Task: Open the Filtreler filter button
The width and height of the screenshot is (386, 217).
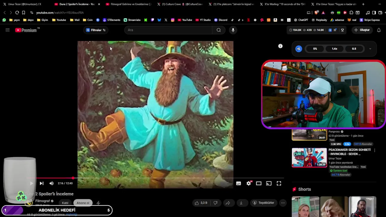Action: [96, 30]
